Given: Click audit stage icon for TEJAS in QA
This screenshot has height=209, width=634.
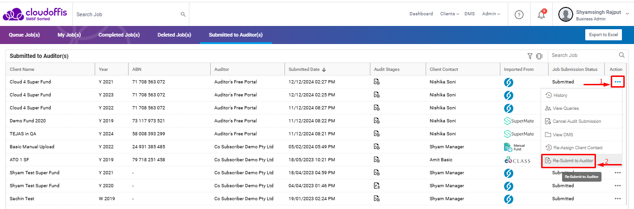Looking at the screenshot, I should [x=377, y=134].
